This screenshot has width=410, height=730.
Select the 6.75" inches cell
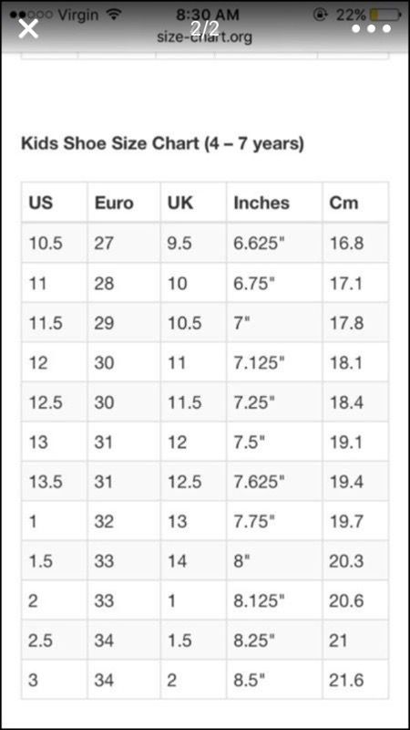[x=274, y=283]
